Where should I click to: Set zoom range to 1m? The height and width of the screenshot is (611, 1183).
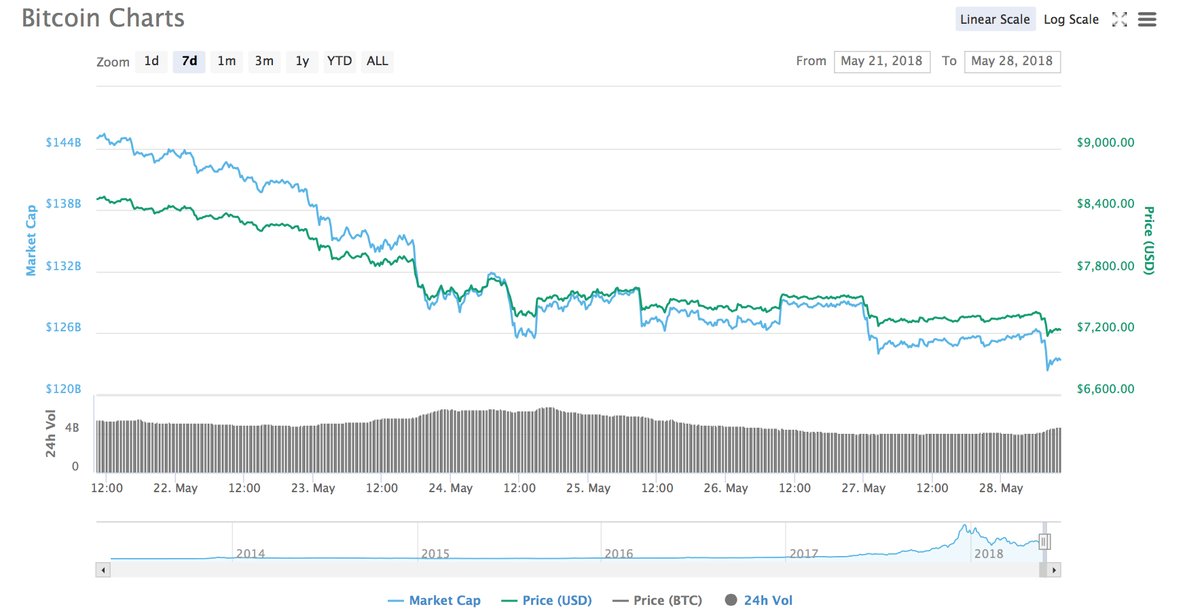(x=227, y=61)
